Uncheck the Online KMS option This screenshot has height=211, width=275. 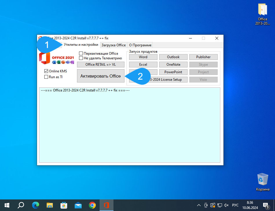click(46, 71)
